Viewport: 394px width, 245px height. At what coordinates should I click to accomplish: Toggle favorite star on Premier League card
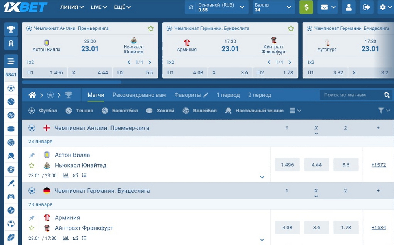(151, 28)
